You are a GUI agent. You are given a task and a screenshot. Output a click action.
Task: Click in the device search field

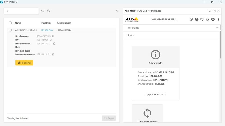21,11
